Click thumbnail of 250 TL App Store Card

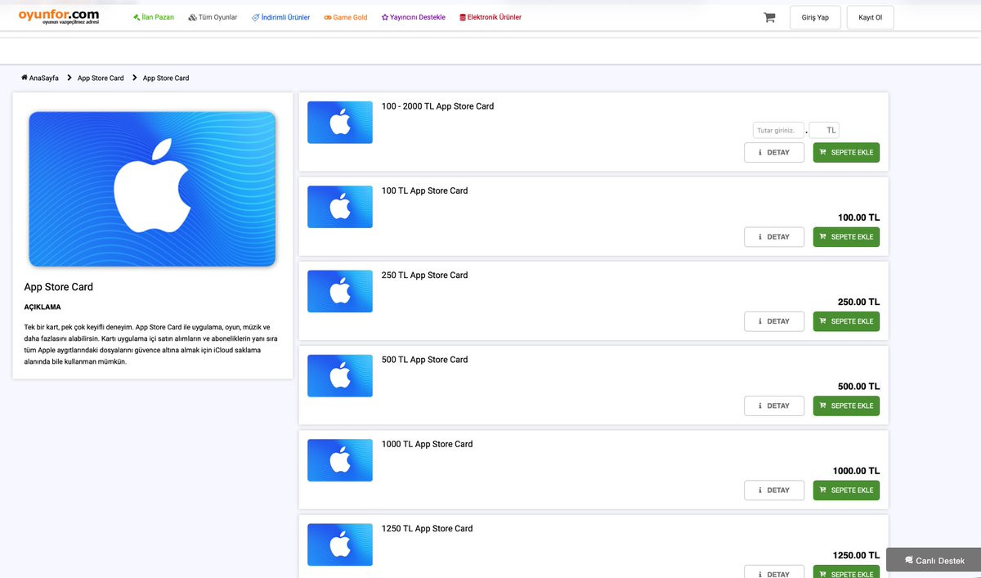point(340,291)
